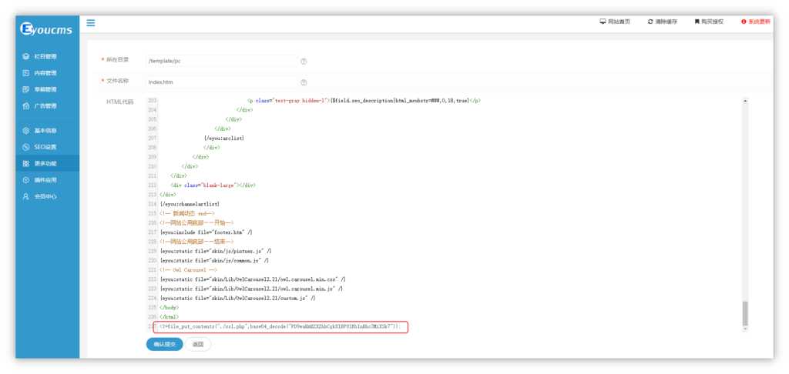789x374 pixels.
Task: Click line 226 closing html tag
Action: tap(169, 317)
